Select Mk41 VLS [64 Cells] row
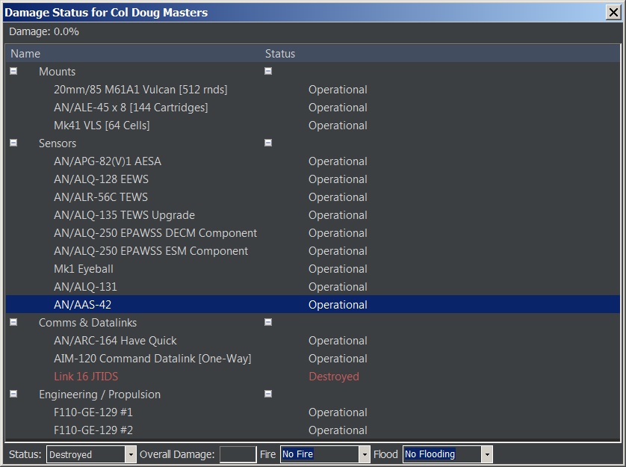Image resolution: width=626 pixels, height=467 pixels. click(313, 126)
